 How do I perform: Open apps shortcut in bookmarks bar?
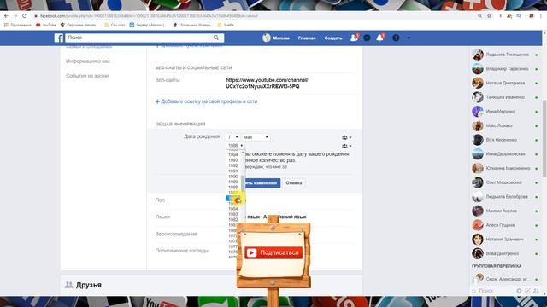tap(17, 25)
